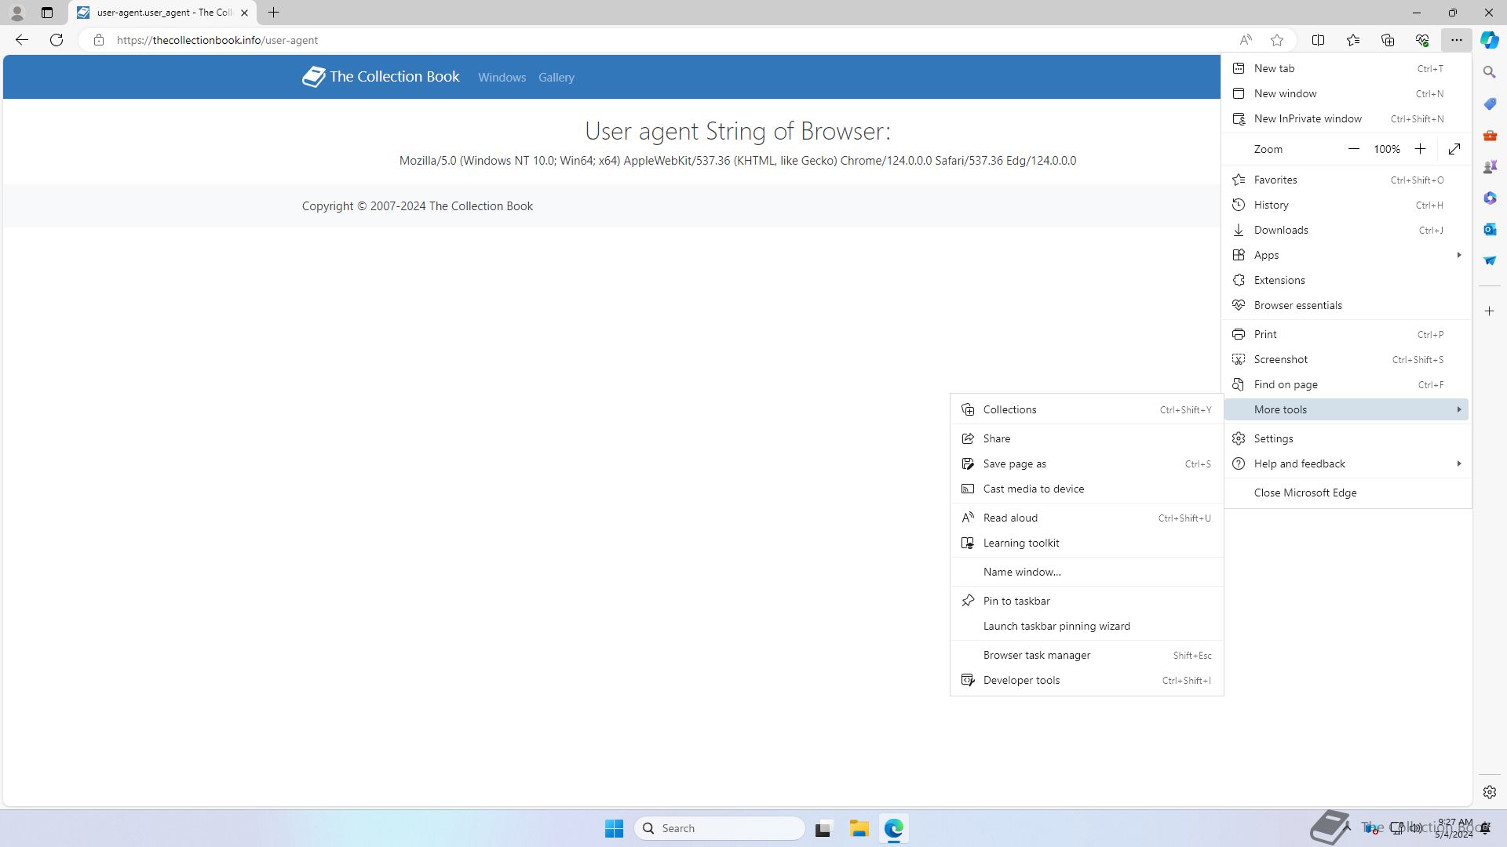The height and width of the screenshot is (847, 1507).
Task: Enter full screen via zoom arrow icon
Action: [x=1454, y=149]
